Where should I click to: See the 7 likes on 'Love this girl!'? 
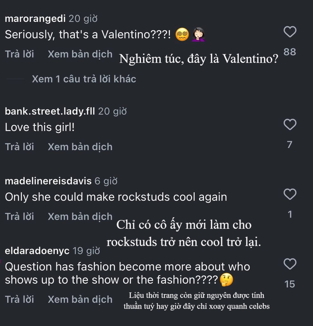point(290,145)
